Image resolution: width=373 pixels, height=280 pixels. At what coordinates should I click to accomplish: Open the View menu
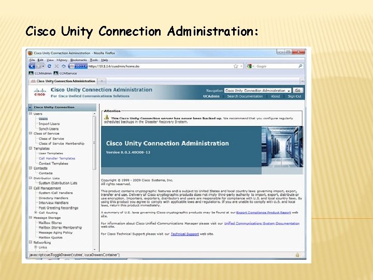(x=50, y=60)
